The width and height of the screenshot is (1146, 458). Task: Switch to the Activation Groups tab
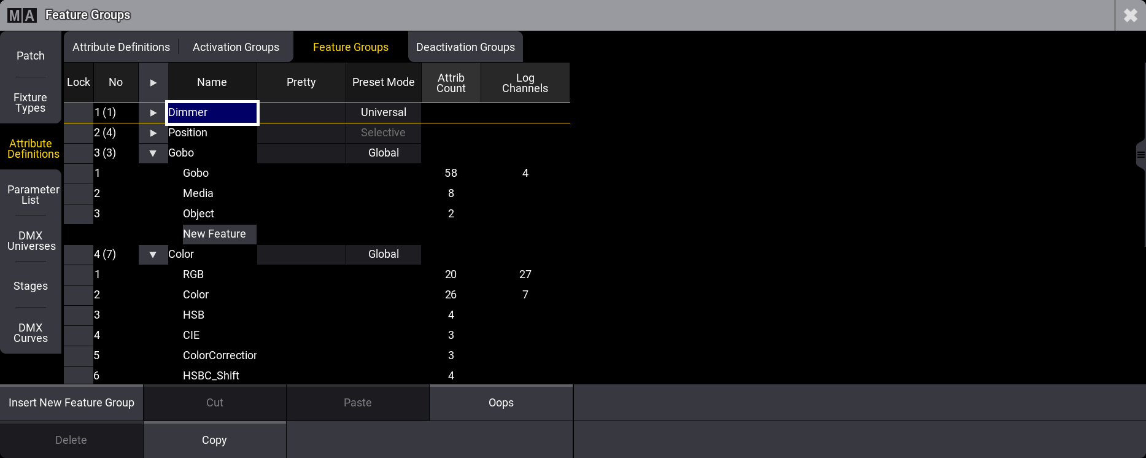pyautogui.click(x=236, y=47)
